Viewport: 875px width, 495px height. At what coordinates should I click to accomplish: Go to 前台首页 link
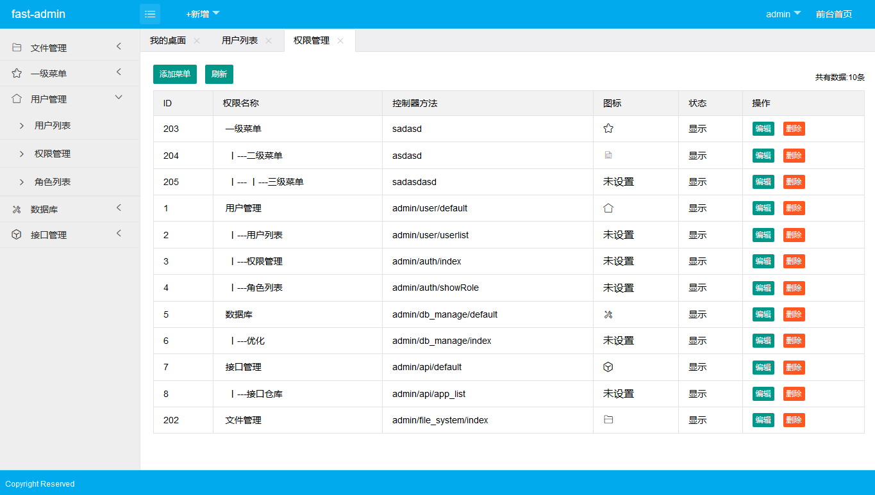point(833,14)
